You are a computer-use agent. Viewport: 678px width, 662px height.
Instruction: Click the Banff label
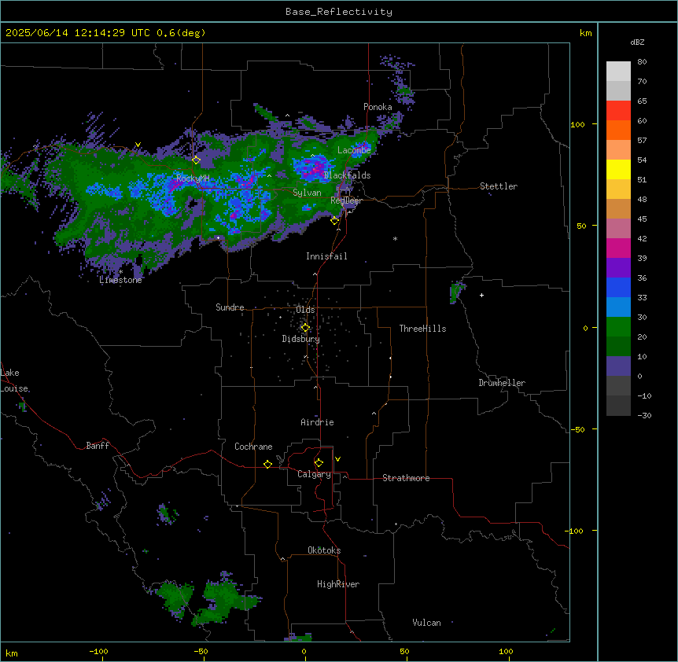coord(98,446)
